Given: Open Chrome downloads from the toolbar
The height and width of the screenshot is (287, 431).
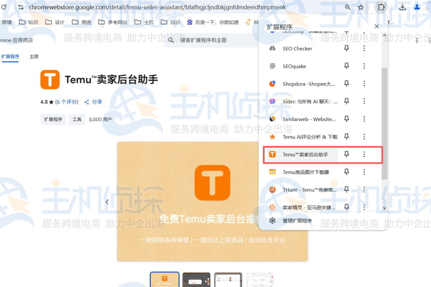Looking at the screenshot, I should [x=402, y=7].
